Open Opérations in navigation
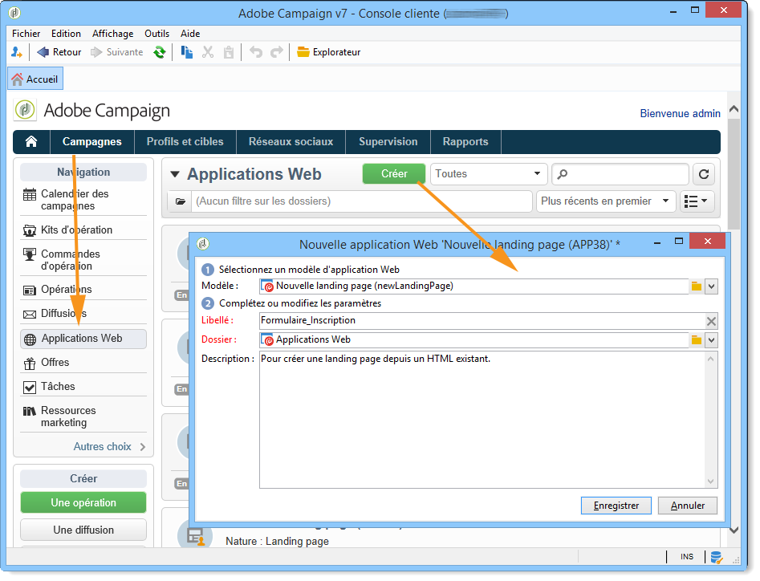The height and width of the screenshot is (581, 760). 83,289
